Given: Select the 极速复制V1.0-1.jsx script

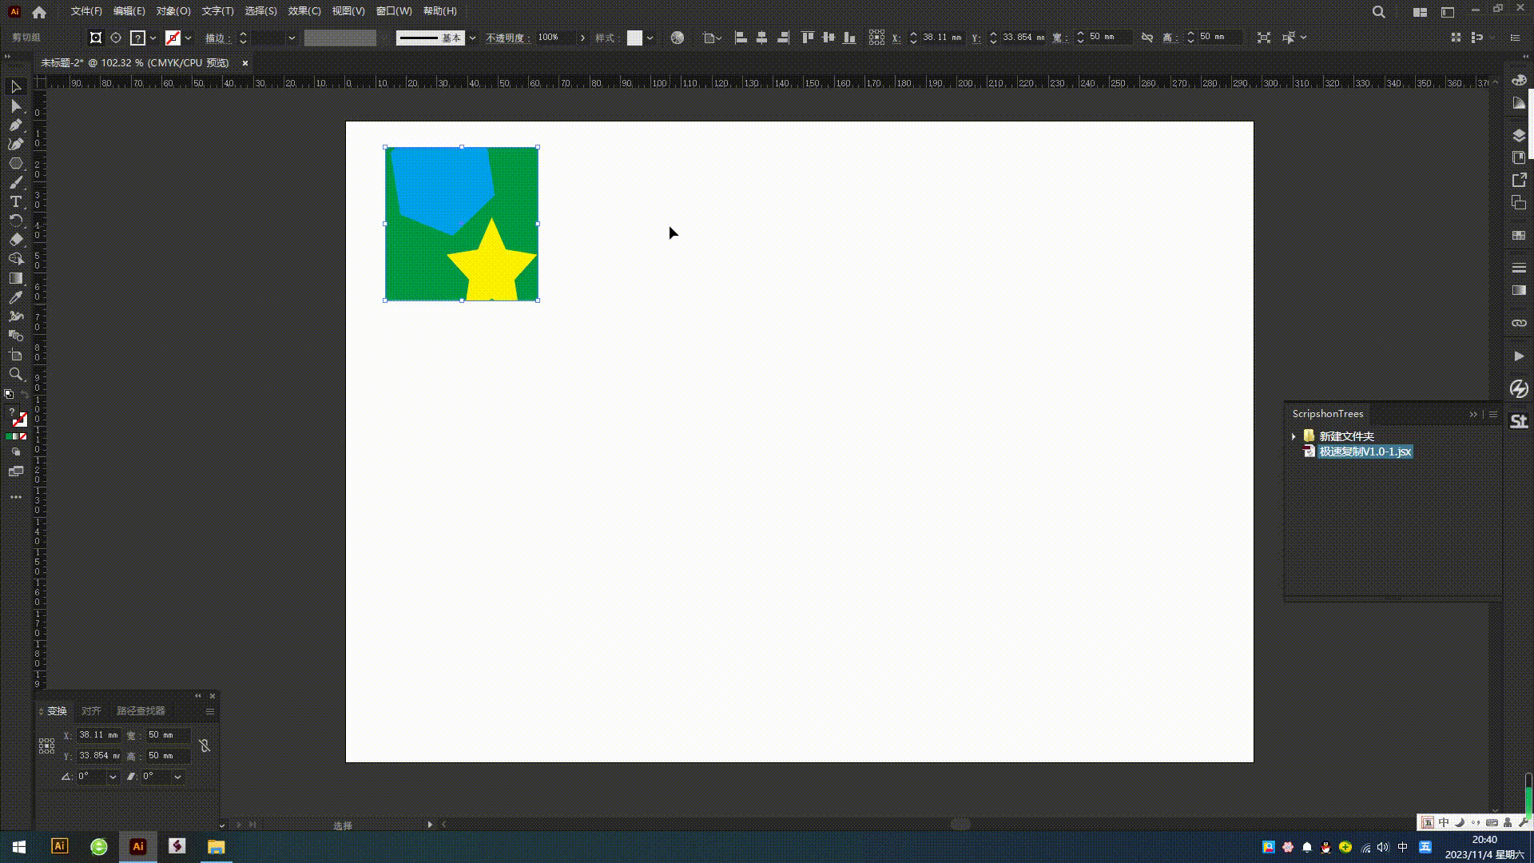Looking at the screenshot, I should (x=1365, y=451).
